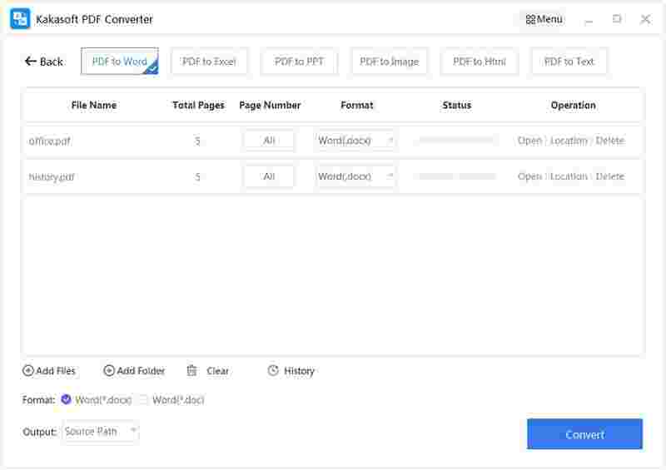Switch to the PDF to Text tab

click(569, 62)
